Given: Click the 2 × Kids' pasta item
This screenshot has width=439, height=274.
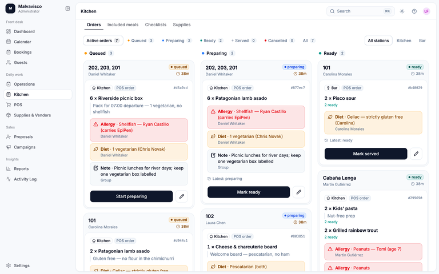Looking at the screenshot, I should click(x=341, y=208).
